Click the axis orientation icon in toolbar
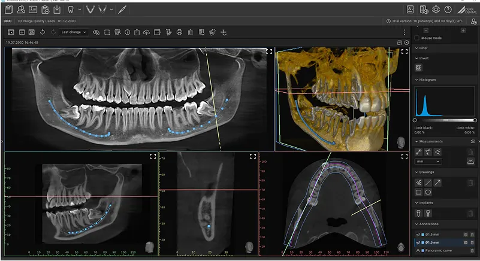Viewport: 480px width, 261px height. click(224, 32)
